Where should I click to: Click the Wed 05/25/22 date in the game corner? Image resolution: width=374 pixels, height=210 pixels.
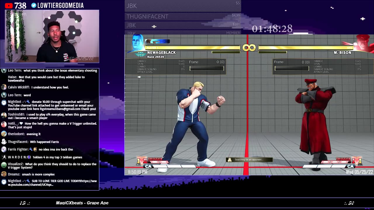(x=359, y=172)
